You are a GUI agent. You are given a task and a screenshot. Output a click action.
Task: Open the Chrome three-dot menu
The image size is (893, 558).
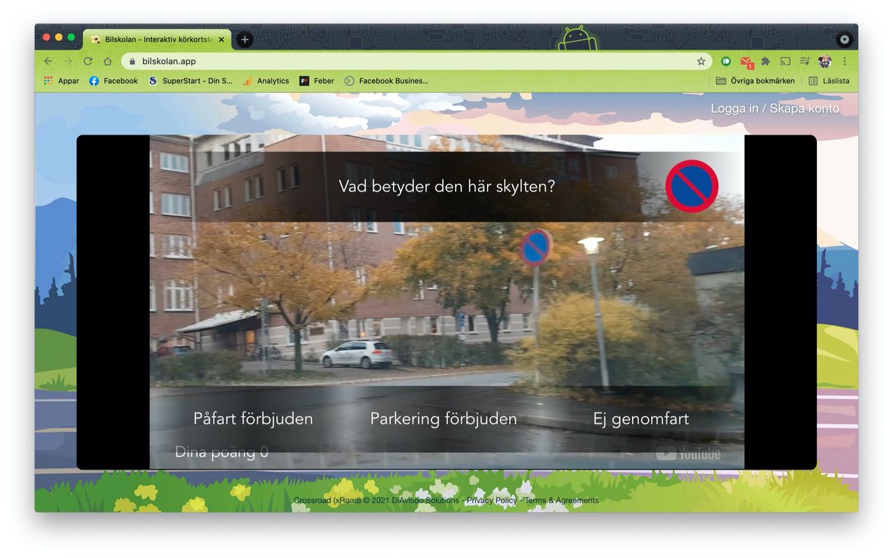point(844,61)
